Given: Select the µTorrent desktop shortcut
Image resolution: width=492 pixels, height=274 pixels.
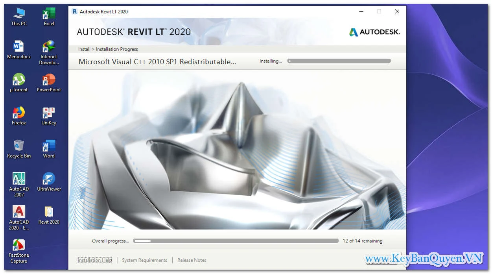Looking at the screenshot, I should (x=19, y=83).
